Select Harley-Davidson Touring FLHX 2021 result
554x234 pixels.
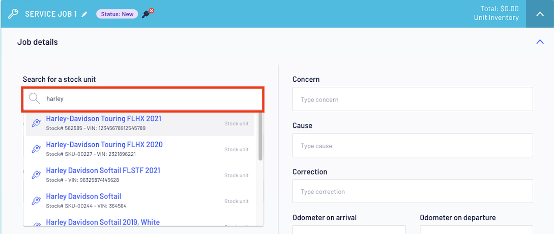coord(140,123)
